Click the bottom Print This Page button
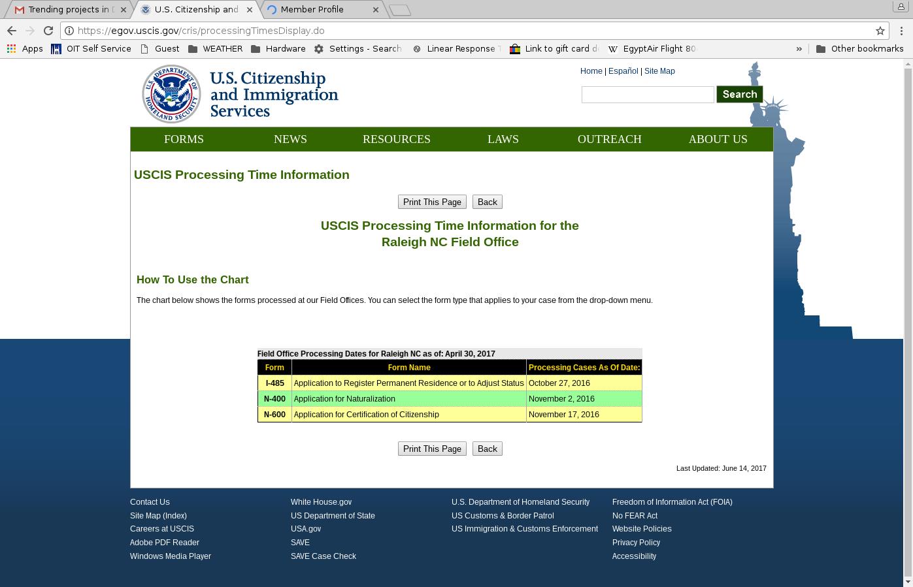The width and height of the screenshot is (913, 587). tap(432, 449)
